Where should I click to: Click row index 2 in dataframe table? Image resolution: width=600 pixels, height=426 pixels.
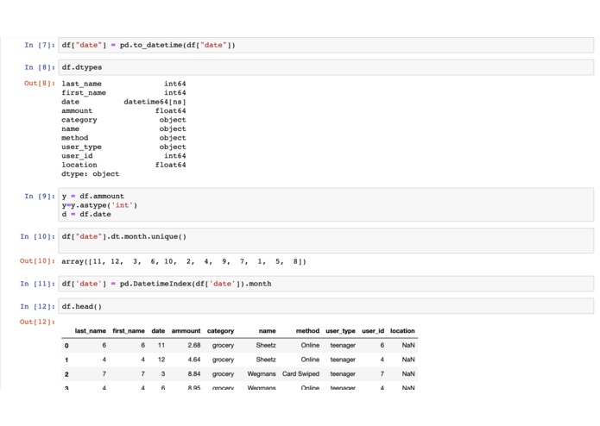pos(66,374)
